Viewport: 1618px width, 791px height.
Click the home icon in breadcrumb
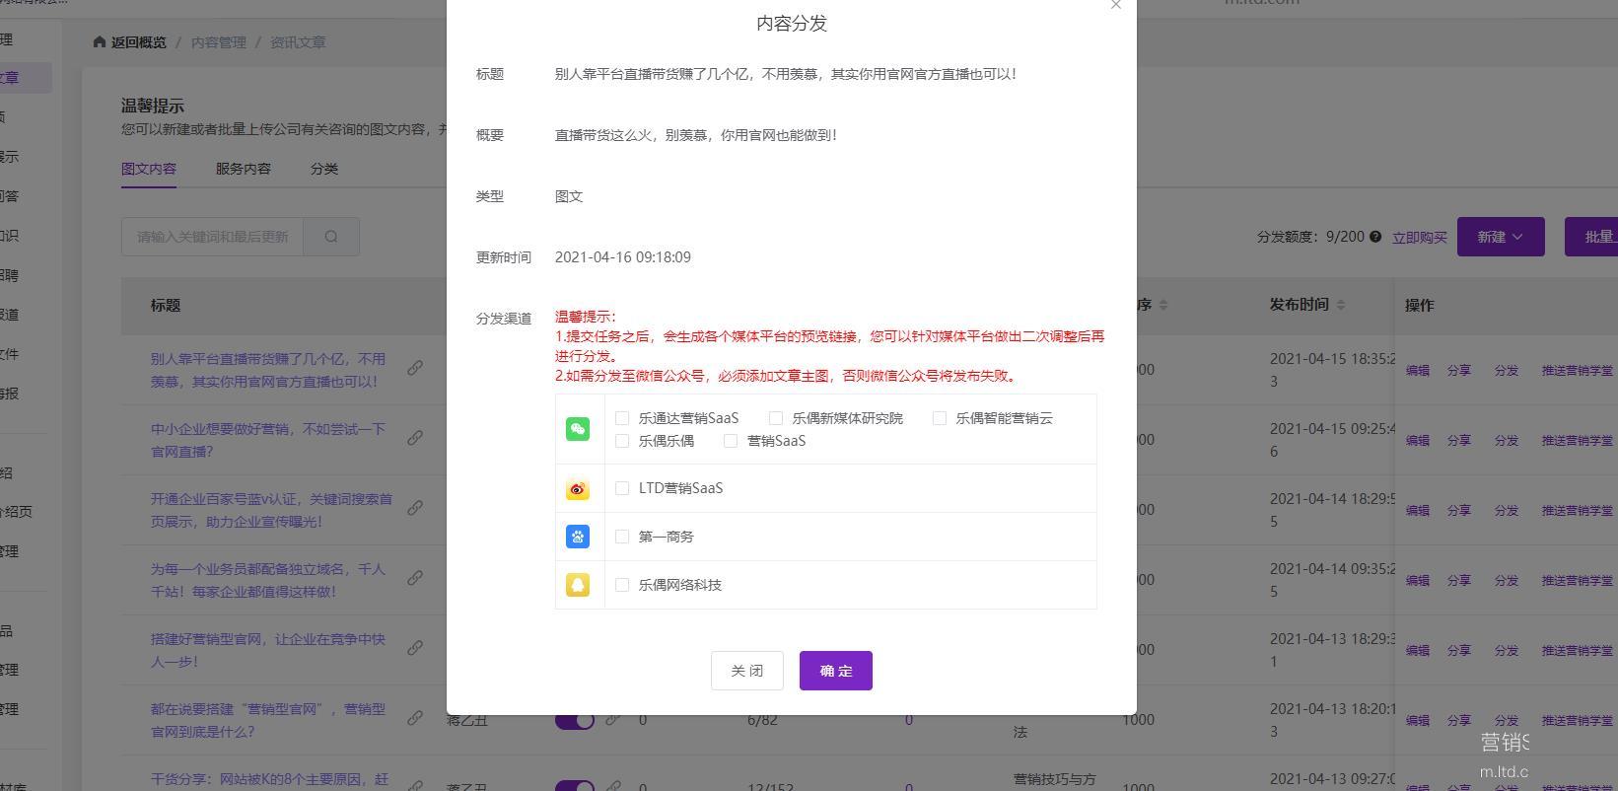[x=100, y=42]
